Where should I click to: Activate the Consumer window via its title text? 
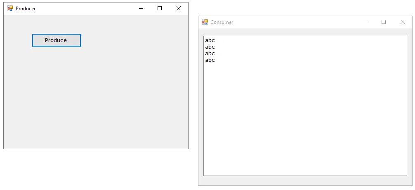point(222,22)
